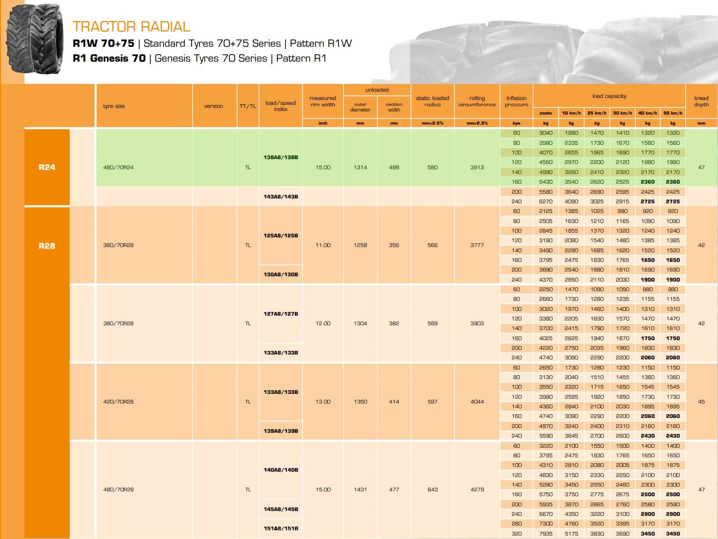Select the rolling circumference column header
The height and width of the screenshot is (539, 718).
pyautogui.click(x=477, y=101)
